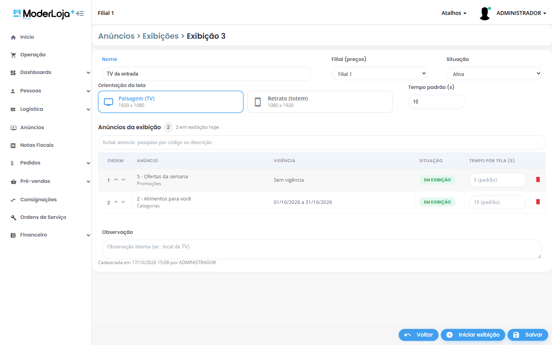This screenshot has height=345, width=552.
Task: Move Ofertas da semana down in order
Action: click(x=123, y=179)
